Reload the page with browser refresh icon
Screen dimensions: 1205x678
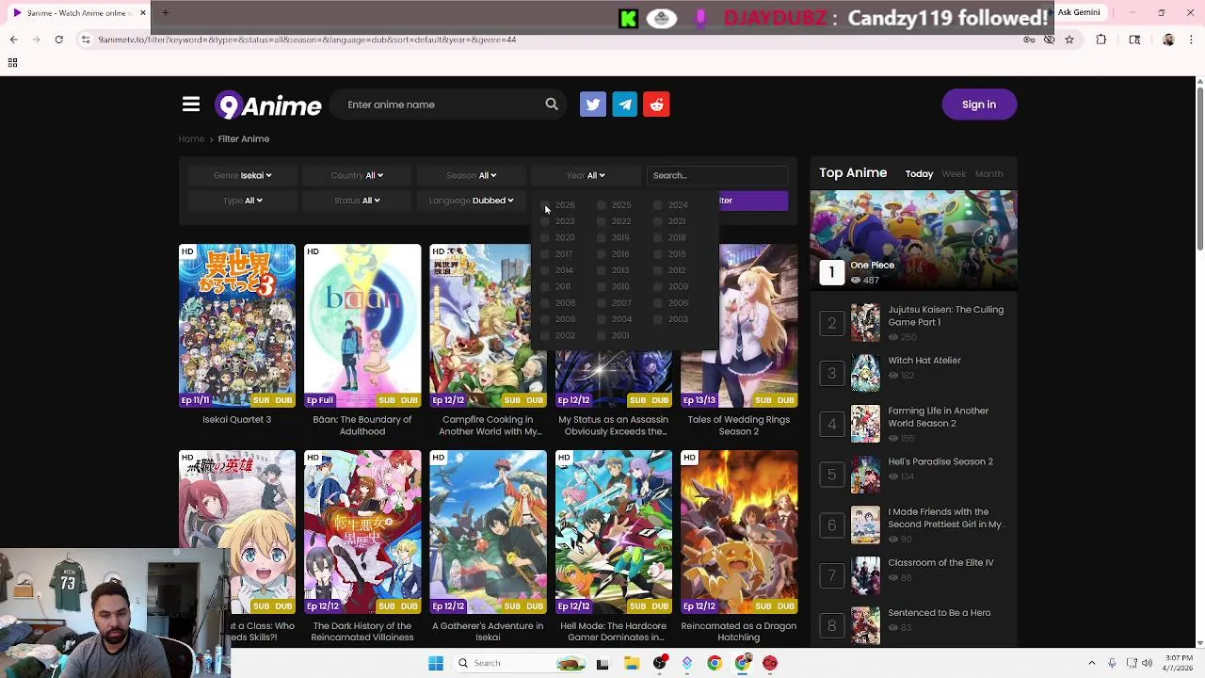(58, 40)
